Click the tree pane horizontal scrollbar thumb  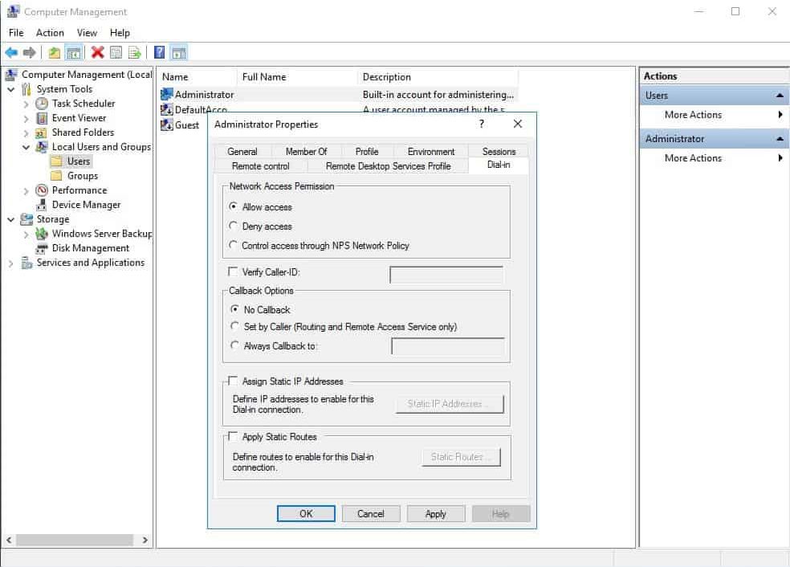click(75, 540)
